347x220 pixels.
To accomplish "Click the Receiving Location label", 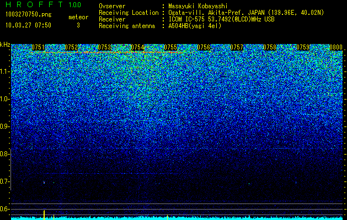I will point(129,13).
